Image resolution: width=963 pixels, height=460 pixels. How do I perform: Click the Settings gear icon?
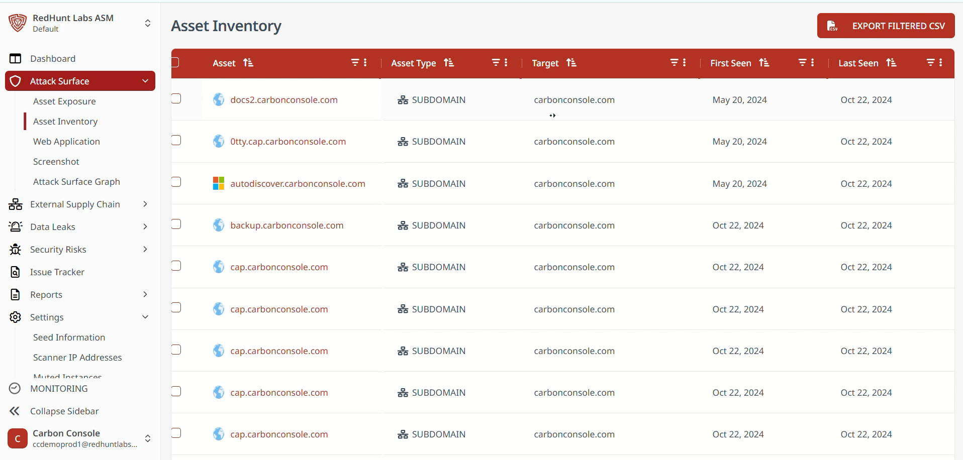[16, 317]
